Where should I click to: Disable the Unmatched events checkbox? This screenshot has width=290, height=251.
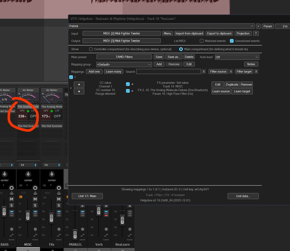(x=232, y=41)
